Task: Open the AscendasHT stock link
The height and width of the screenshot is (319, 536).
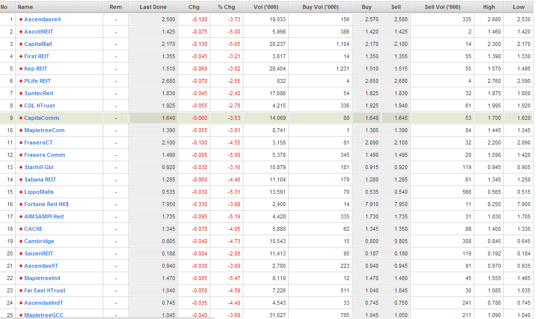Action: point(41,266)
